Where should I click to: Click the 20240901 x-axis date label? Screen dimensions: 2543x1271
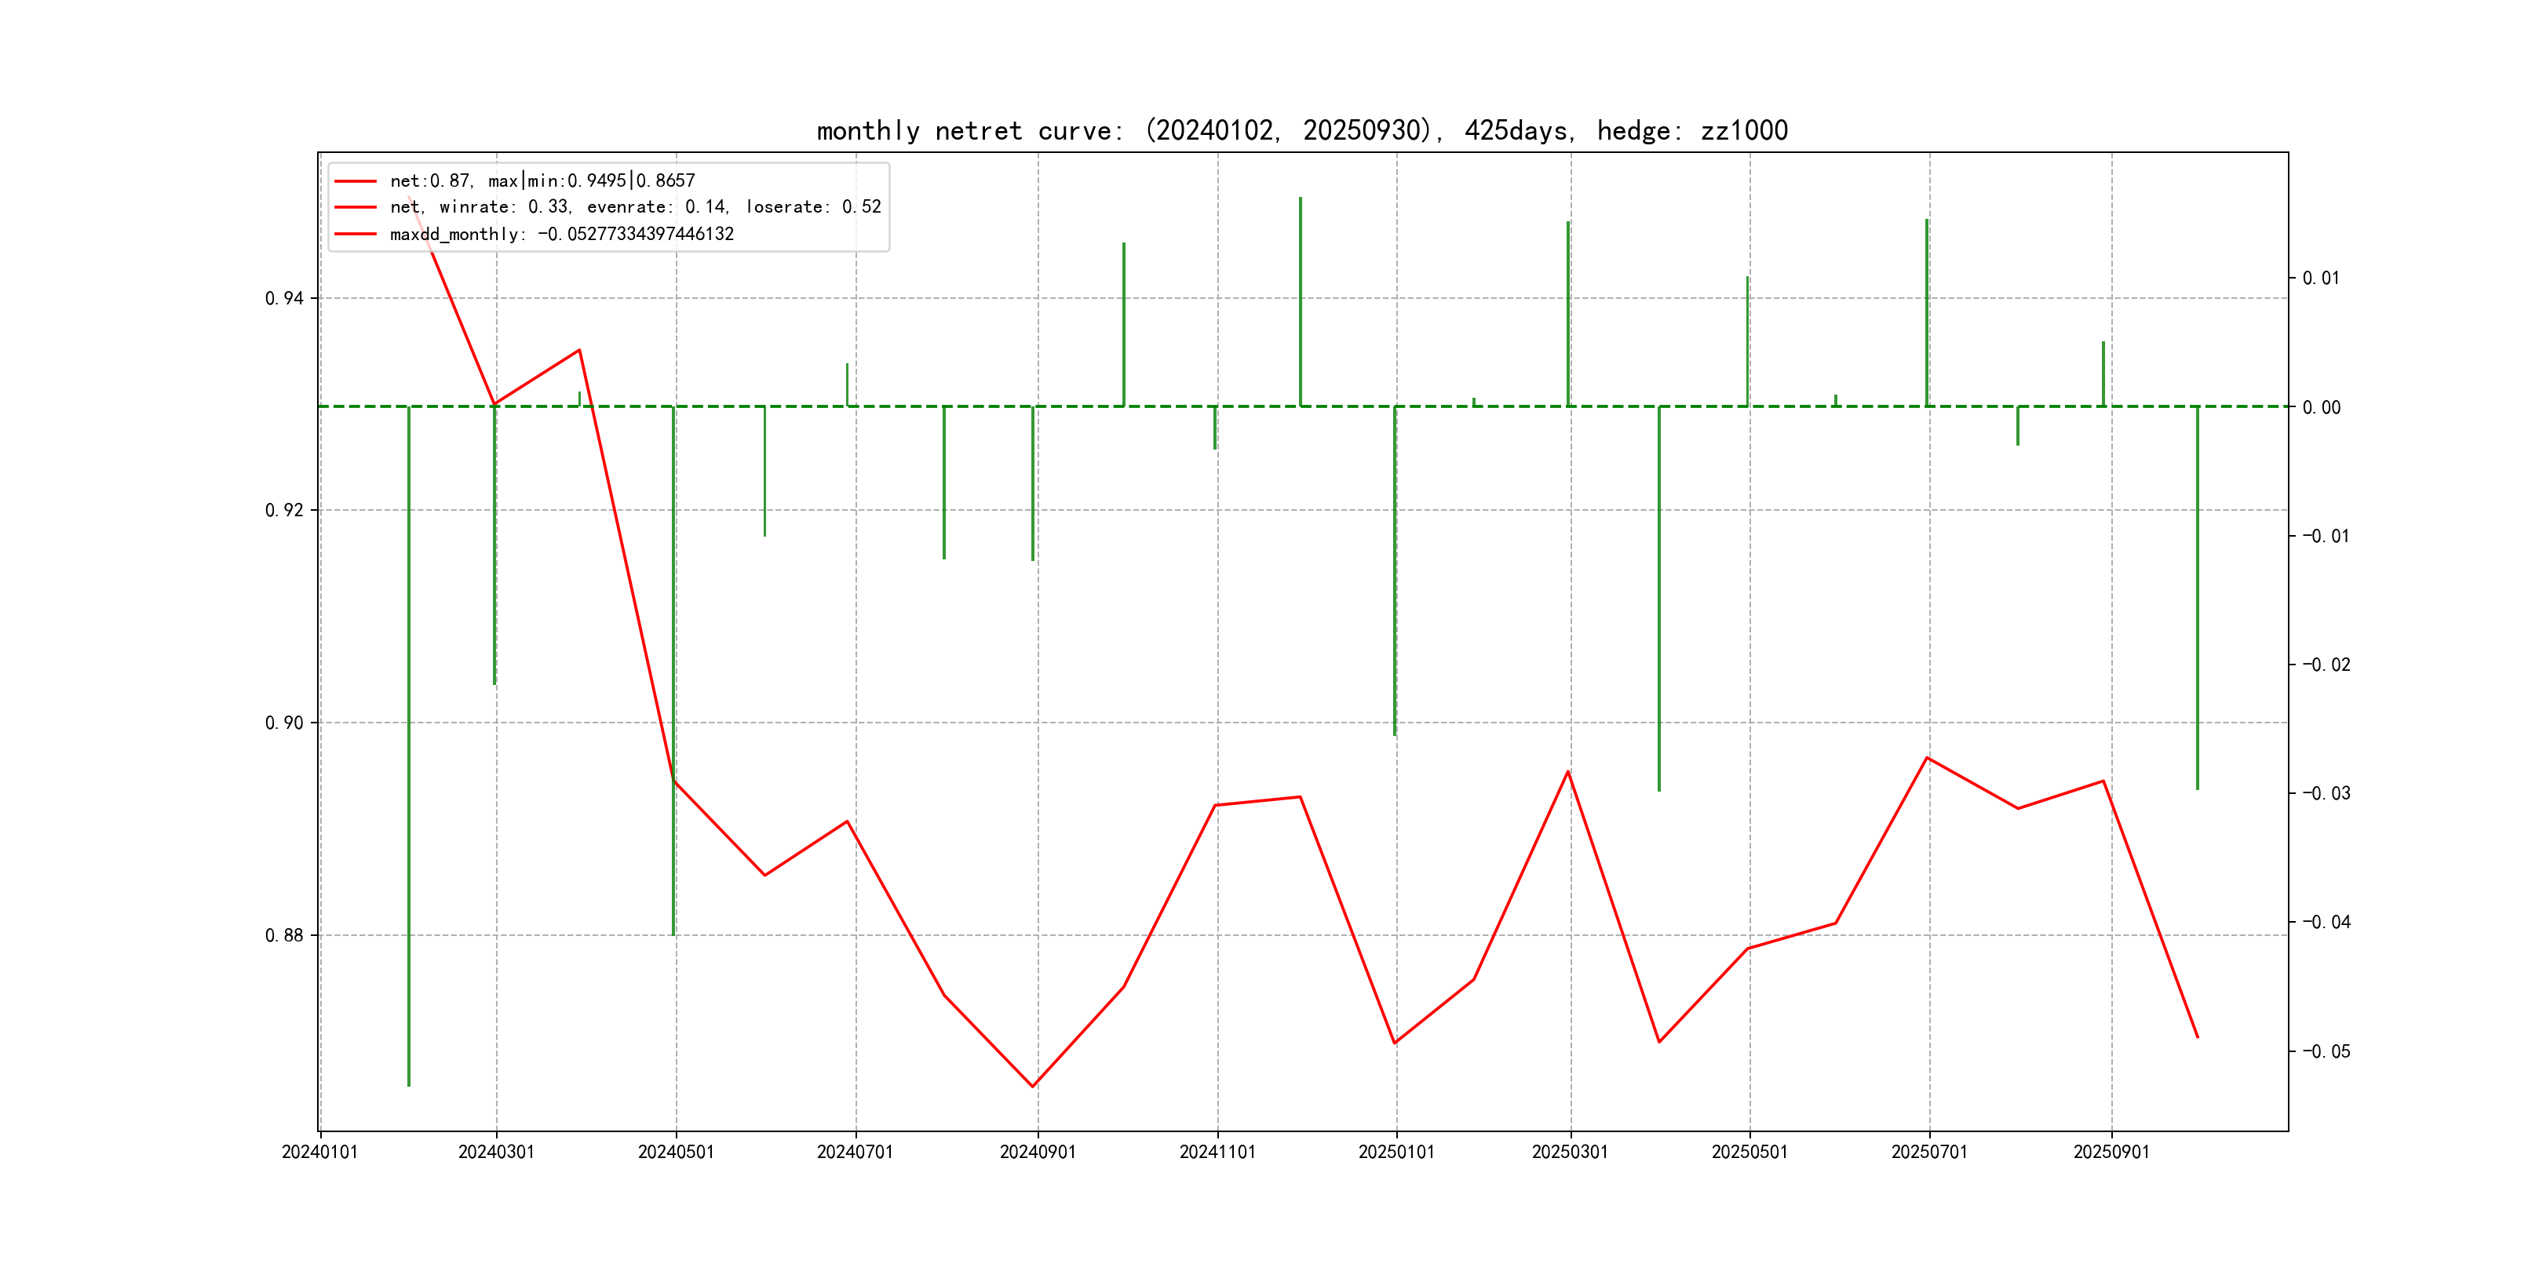[x=1038, y=1152]
